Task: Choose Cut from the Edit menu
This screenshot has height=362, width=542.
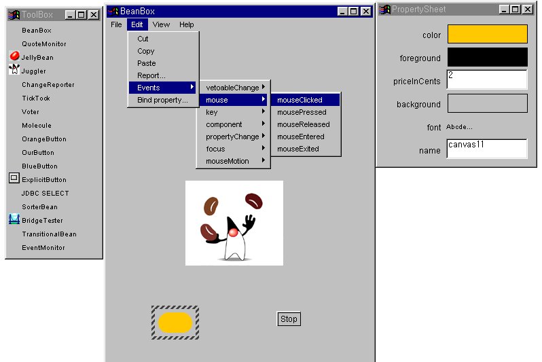Action: click(x=163, y=39)
